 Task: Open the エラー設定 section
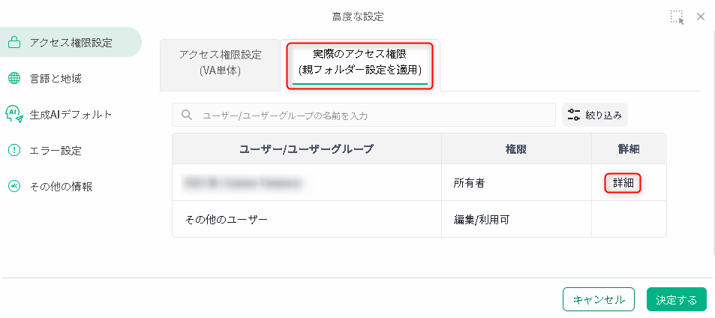(56, 150)
